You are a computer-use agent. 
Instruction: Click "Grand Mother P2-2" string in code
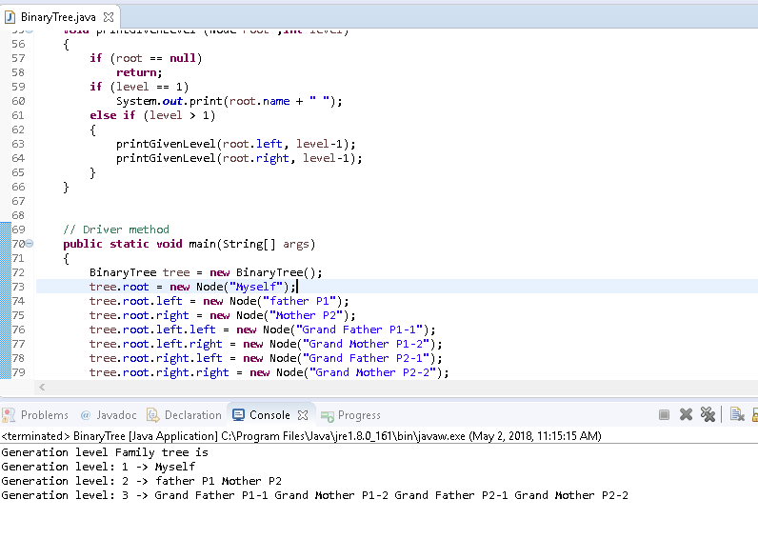372,372
